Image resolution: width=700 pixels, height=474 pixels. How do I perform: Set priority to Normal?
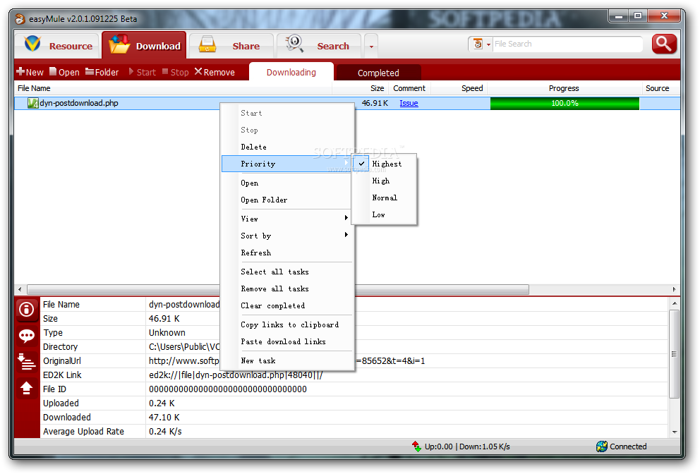pos(385,197)
